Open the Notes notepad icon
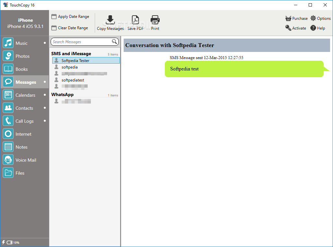Screen dimensions: 333x247 pos(8,147)
